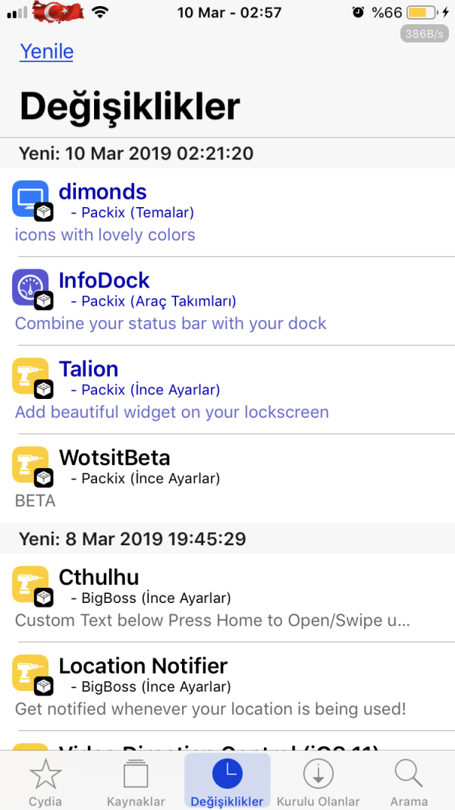Tap the WotsitBeta drill package icon
This screenshot has width=455, height=810.
tap(31, 465)
